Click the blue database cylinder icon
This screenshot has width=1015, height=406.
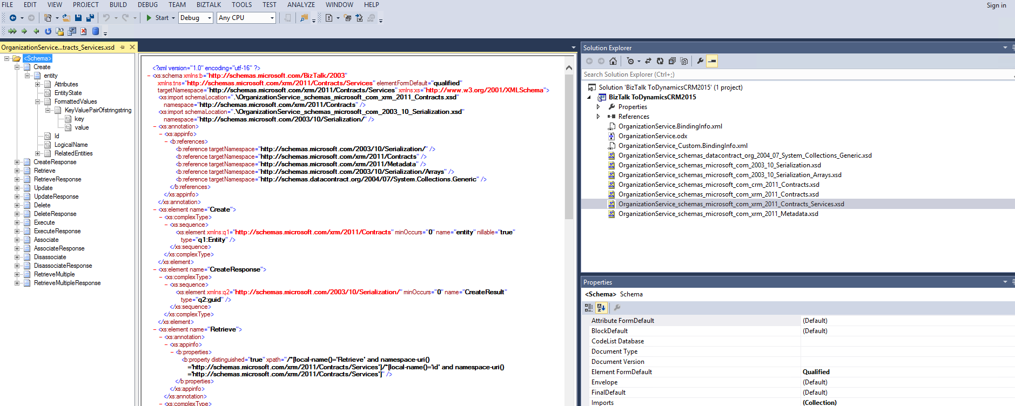[x=96, y=31]
